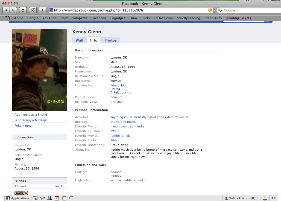Open the Facebook bookmark

(99, 18)
